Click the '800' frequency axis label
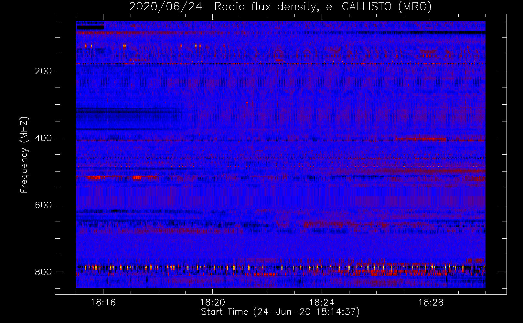Screen dimensions: 523x323 (43, 272)
